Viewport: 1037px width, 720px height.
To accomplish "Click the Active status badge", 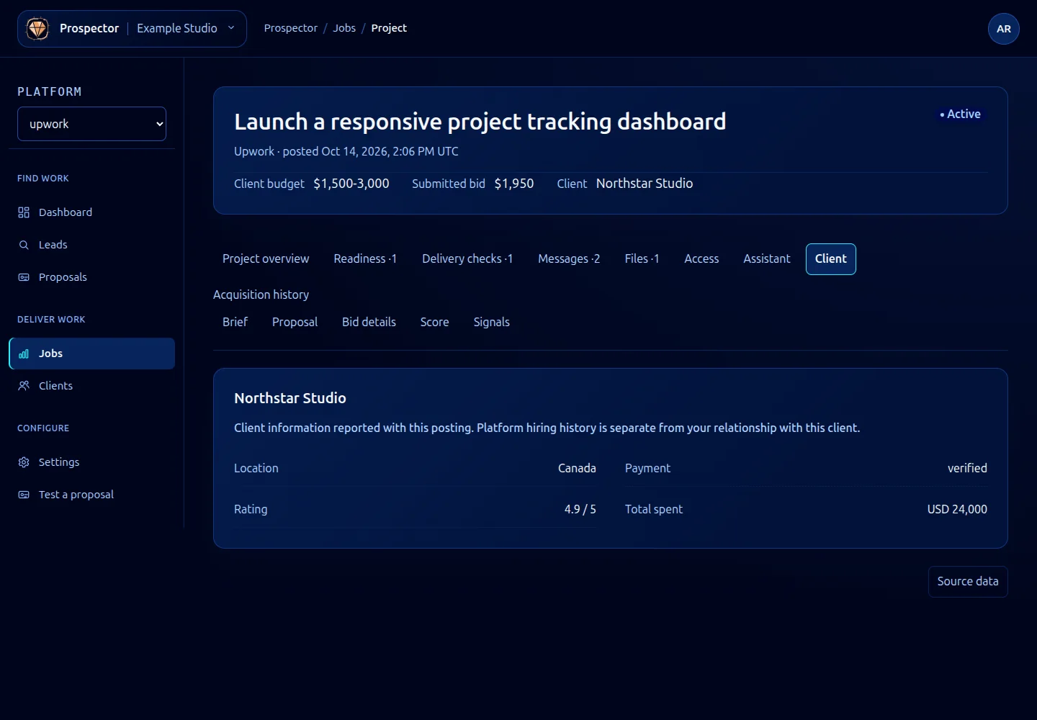I will coord(961,114).
